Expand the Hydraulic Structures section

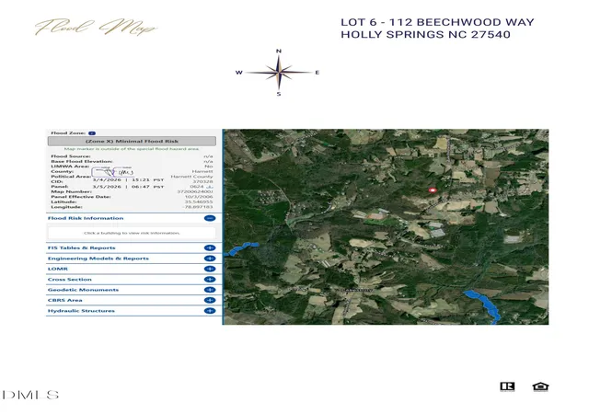(210, 311)
